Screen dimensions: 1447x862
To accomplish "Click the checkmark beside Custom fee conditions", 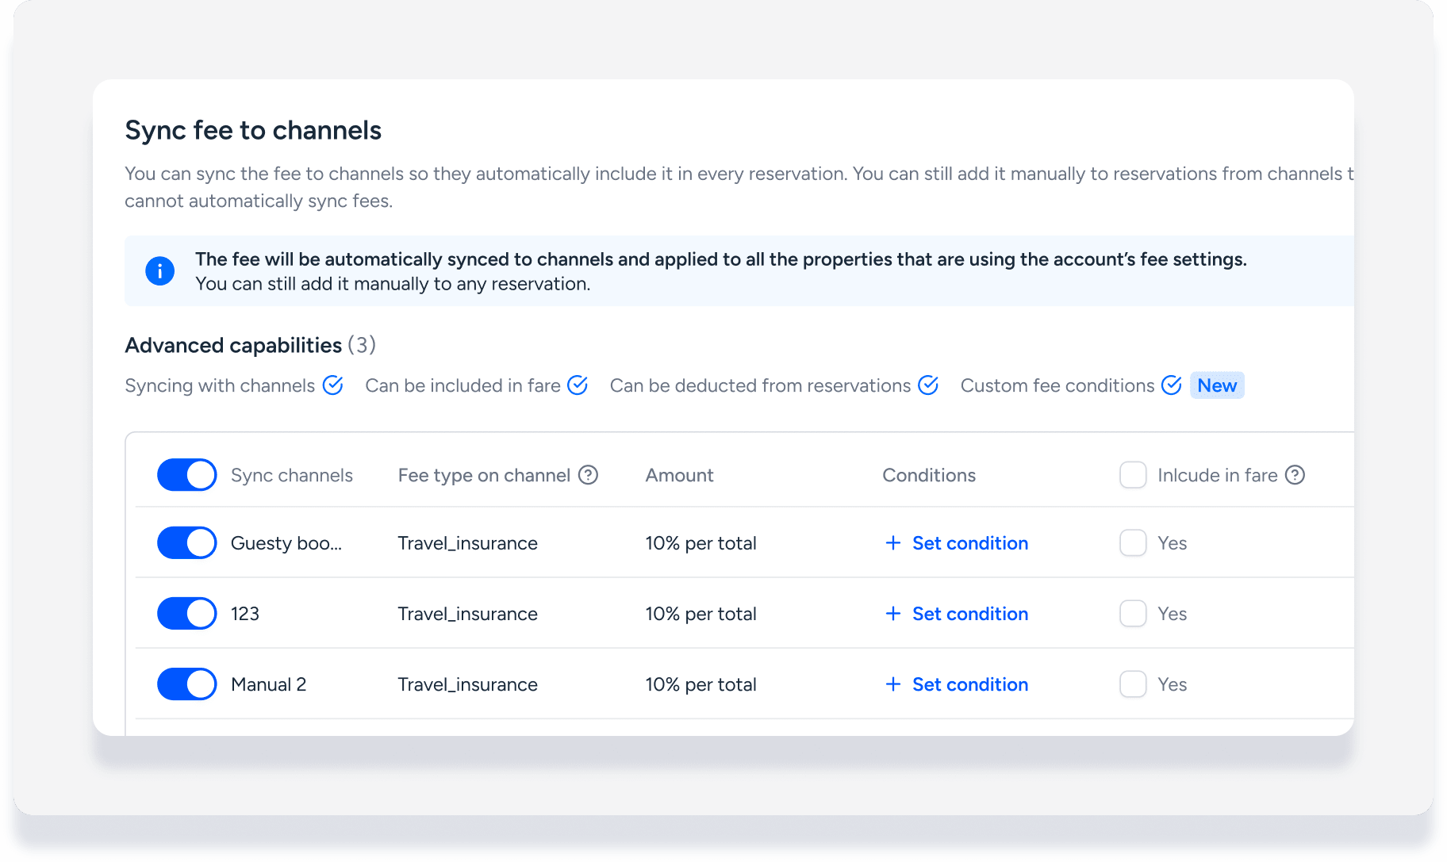I will pos(1171,385).
